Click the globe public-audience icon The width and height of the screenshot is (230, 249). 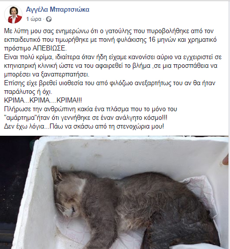coord(49,19)
